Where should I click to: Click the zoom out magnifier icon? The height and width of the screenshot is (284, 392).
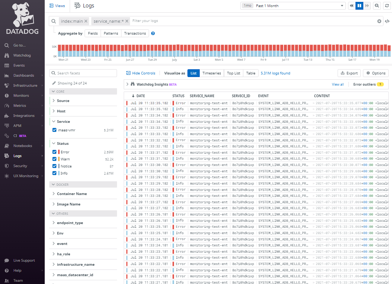377,6
